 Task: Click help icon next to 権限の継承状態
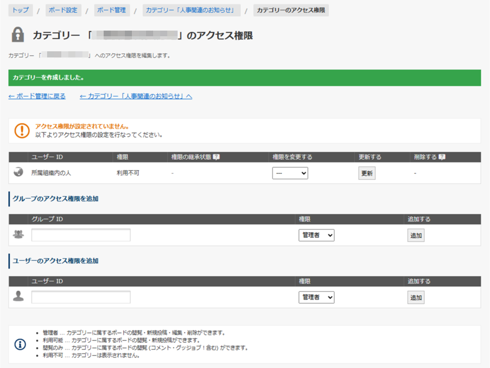[216, 157]
